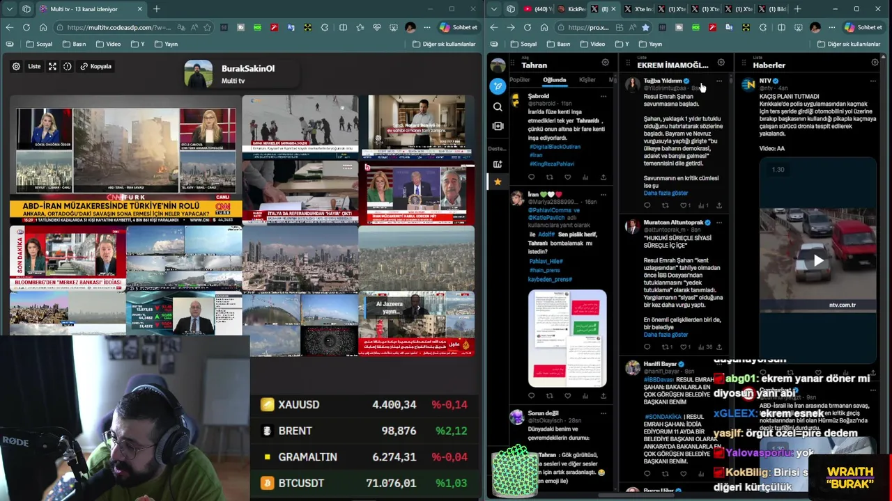892x501 pixels.
Task: Switch to the KickPe tab
Action: (571, 9)
